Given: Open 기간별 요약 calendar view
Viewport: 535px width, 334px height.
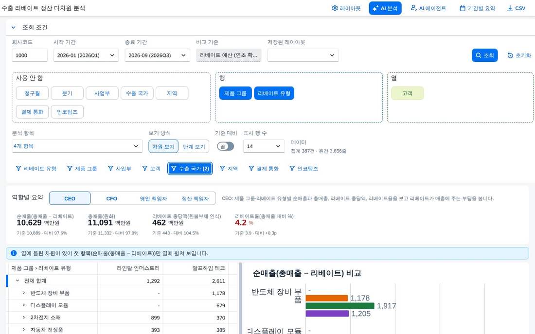Looking at the screenshot, I should point(477,8).
